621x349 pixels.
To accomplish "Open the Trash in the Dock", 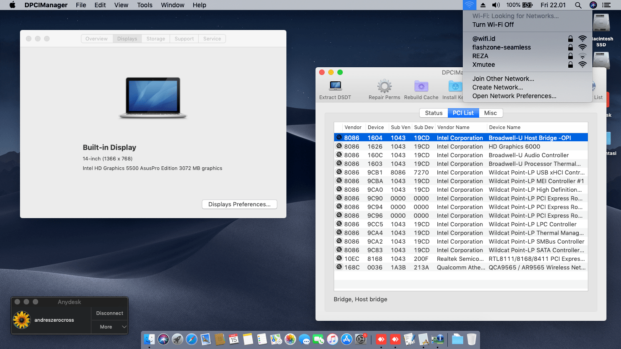I will point(472,339).
